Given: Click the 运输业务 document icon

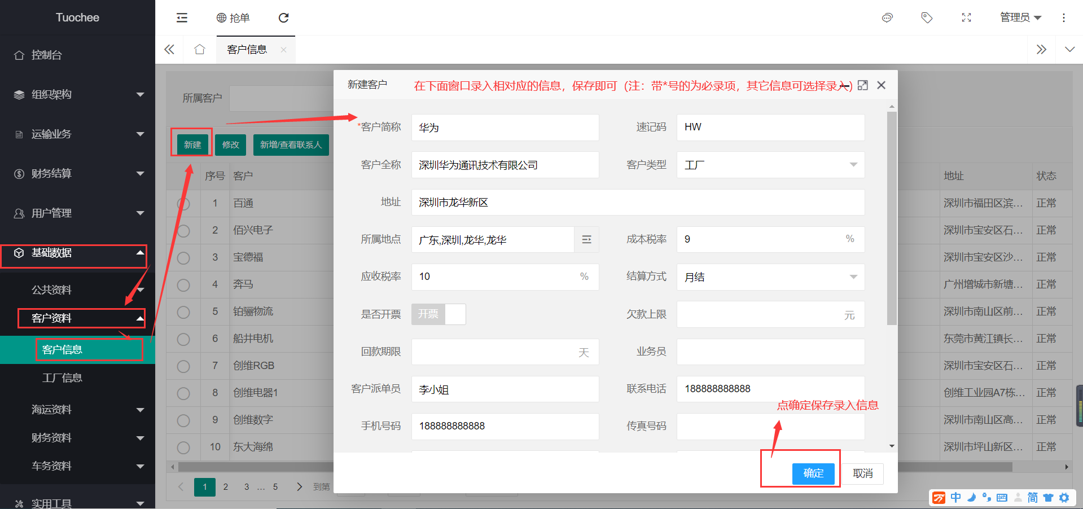Looking at the screenshot, I should (19, 134).
